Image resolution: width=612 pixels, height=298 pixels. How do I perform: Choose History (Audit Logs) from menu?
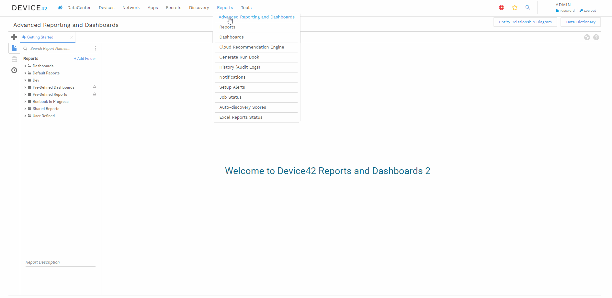click(240, 67)
